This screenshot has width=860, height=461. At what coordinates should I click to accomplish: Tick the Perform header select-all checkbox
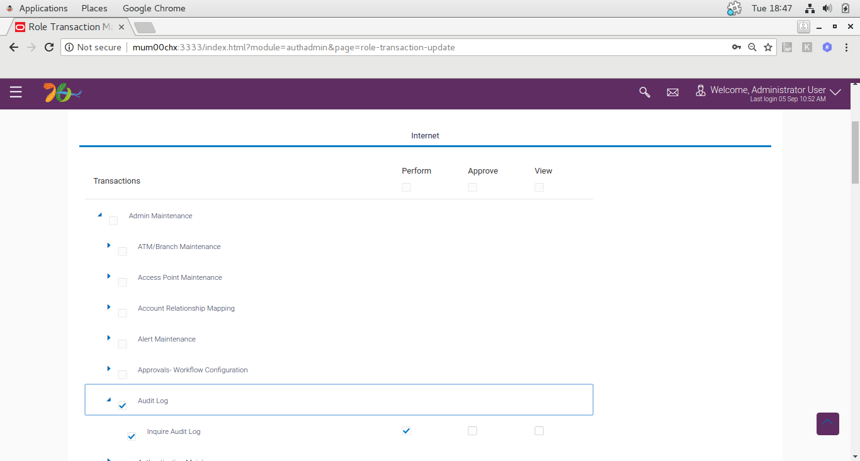[x=406, y=187]
